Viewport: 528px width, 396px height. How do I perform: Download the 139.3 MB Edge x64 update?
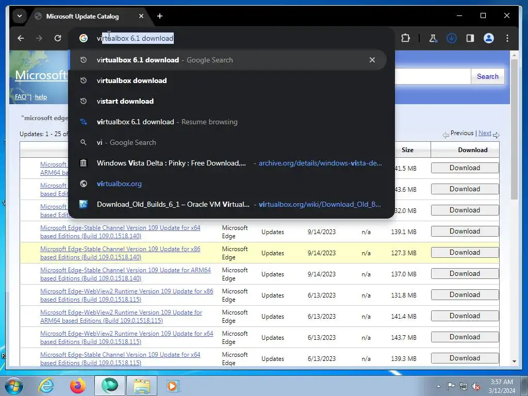465,358
